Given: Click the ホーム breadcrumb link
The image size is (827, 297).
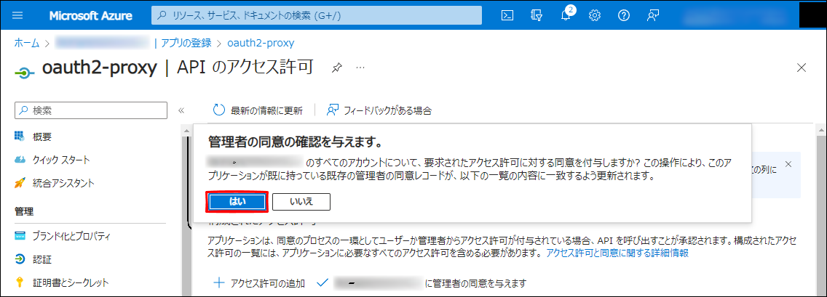Looking at the screenshot, I should tap(27, 43).
